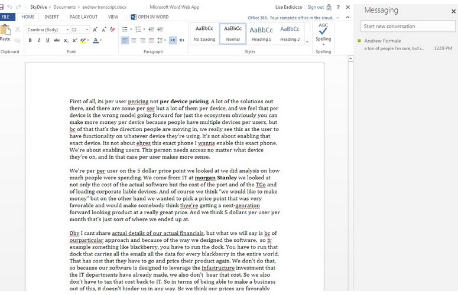Click OPEN IN WORD
This screenshot has width=458, height=295.
[150, 17]
